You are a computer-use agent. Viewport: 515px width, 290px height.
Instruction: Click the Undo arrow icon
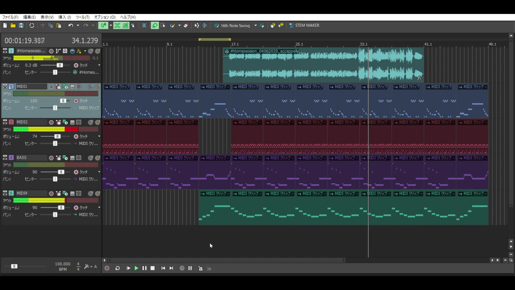pos(70,25)
